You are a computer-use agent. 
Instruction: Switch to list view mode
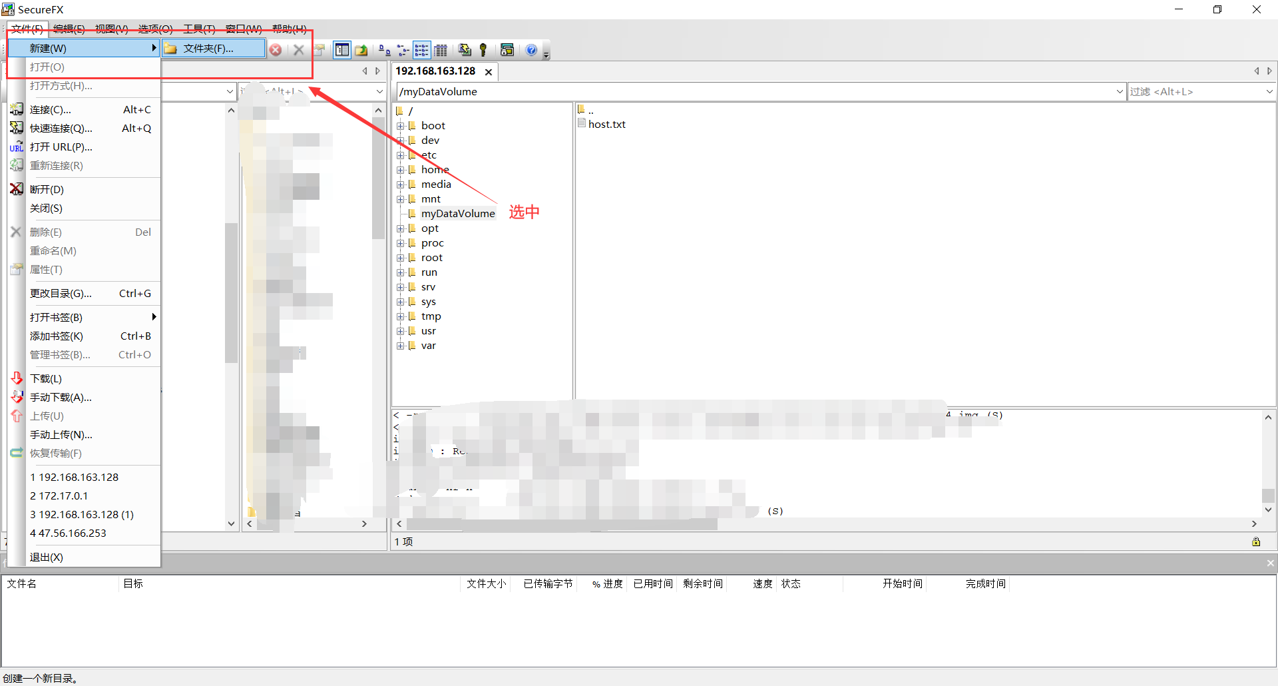click(421, 50)
